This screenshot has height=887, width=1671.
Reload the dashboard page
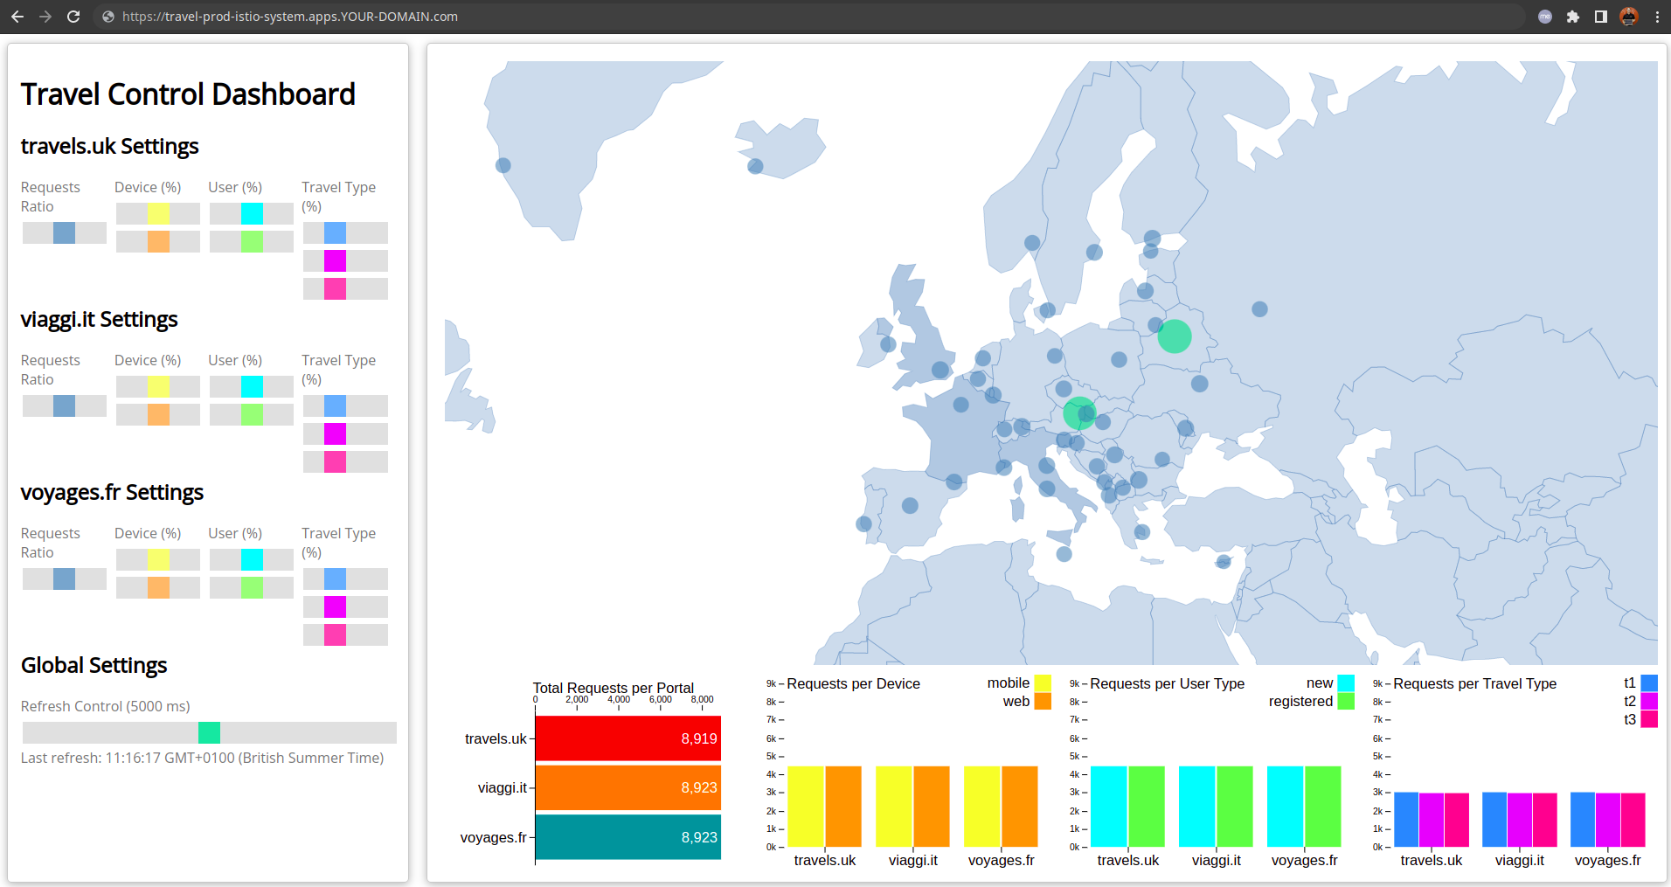tap(73, 17)
